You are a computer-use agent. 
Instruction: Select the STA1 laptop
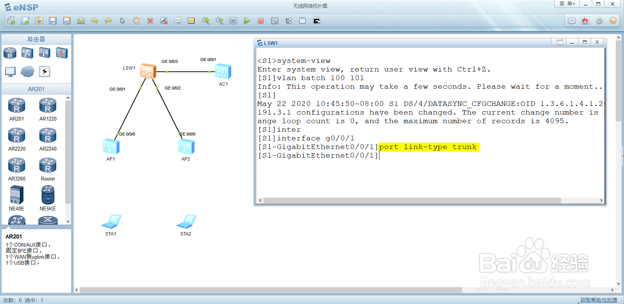coord(111,222)
